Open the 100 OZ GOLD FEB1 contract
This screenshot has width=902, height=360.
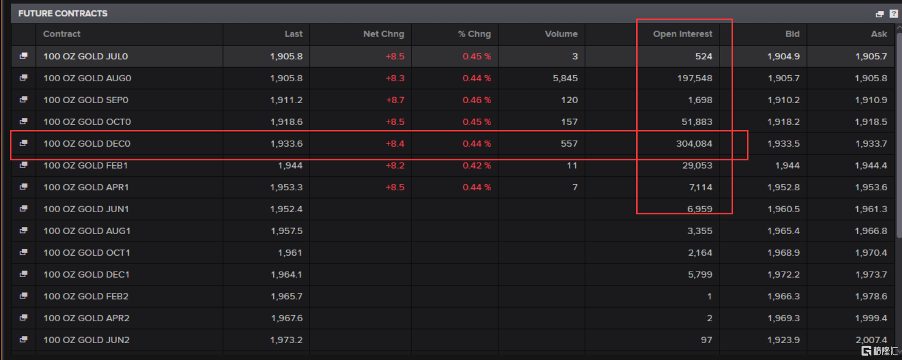(x=86, y=165)
